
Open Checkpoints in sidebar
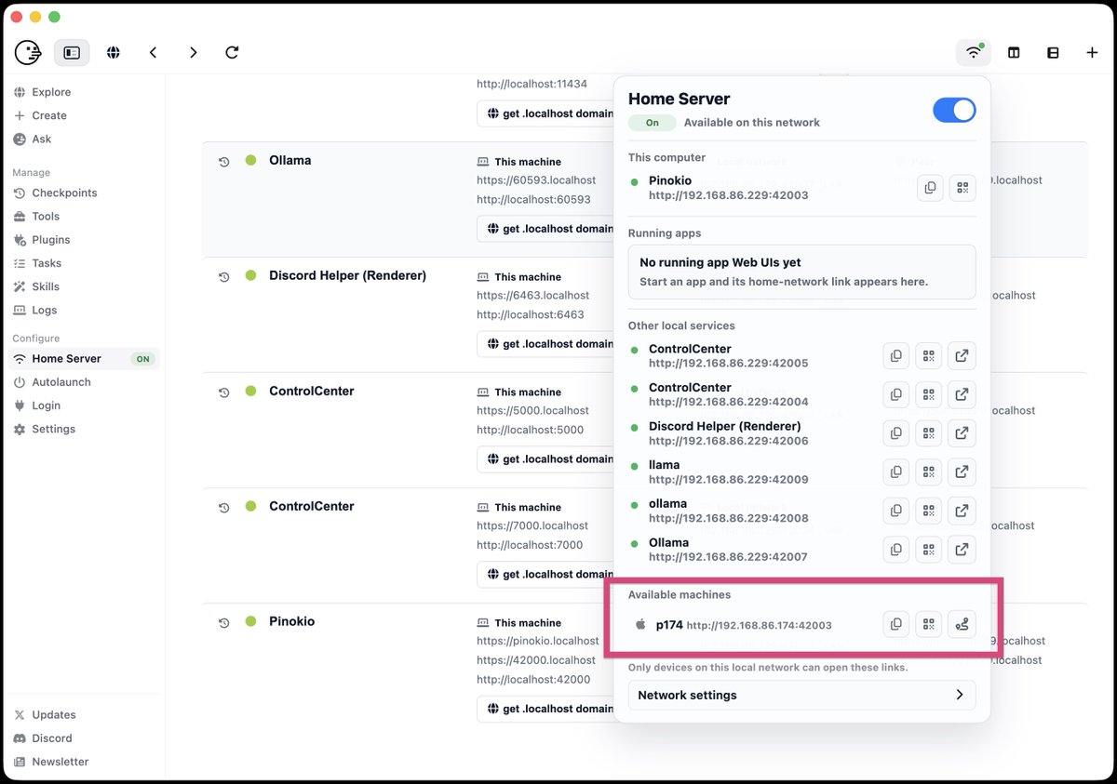64,193
